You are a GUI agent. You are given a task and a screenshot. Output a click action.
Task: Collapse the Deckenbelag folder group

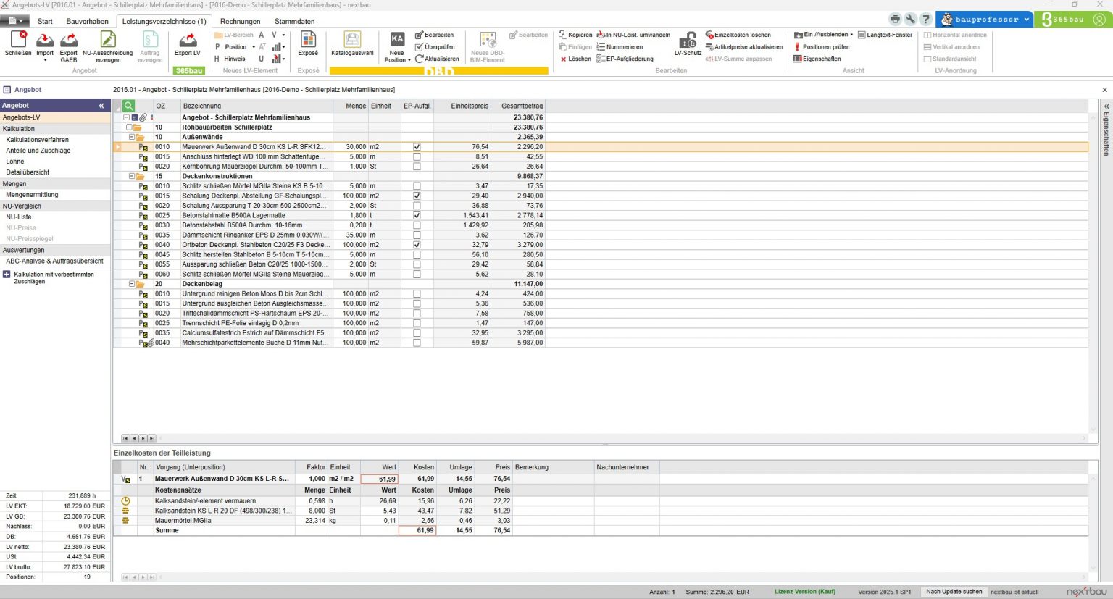click(x=132, y=284)
